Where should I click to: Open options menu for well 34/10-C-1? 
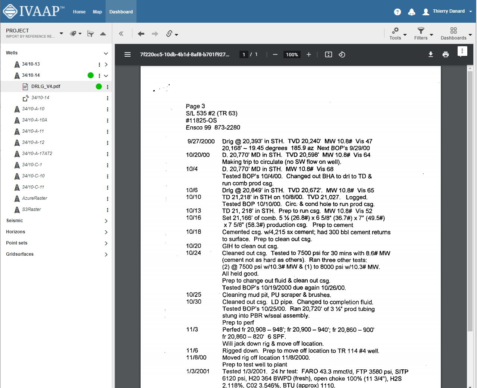(x=107, y=165)
